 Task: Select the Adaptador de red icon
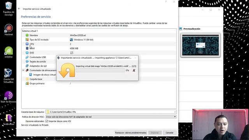tap(27, 66)
